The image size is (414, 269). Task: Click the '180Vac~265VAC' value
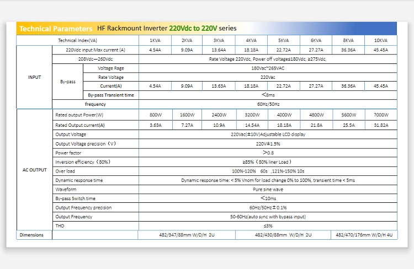(x=268, y=68)
